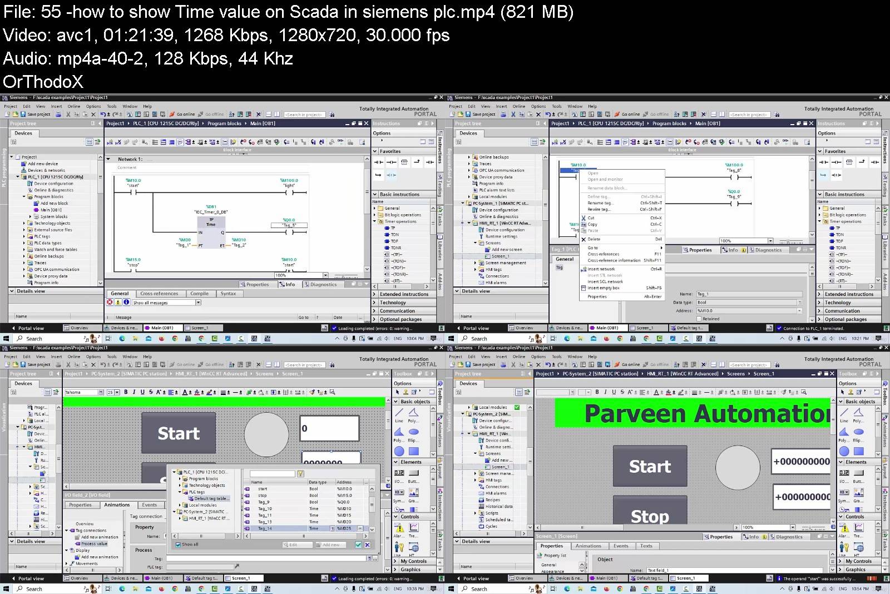Choose Delete in the ladder context menu
This screenshot has height=594, width=890.
tap(622, 239)
